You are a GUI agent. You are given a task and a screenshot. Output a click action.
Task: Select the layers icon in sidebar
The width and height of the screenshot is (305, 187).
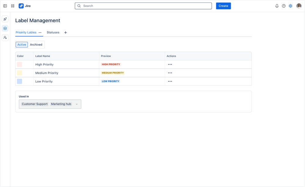coord(5,28)
